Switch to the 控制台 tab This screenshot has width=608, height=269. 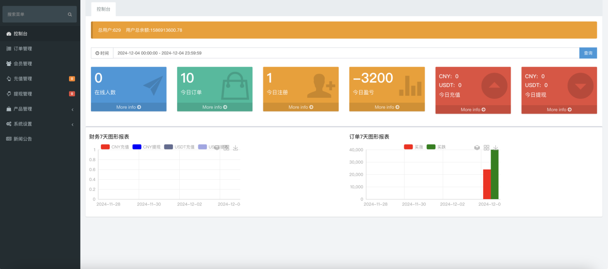(x=103, y=9)
